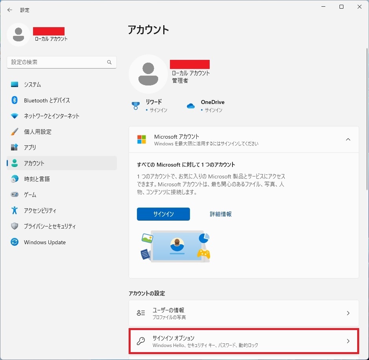Screen dimensions: 369x360
Task: Minimize the Settings window
Action: (x=323, y=7)
